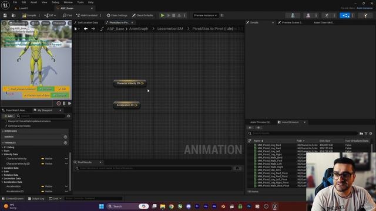Open the Perspective viewport dropdown
The width and height of the screenshot is (376, 211).
tap(18, 23)
